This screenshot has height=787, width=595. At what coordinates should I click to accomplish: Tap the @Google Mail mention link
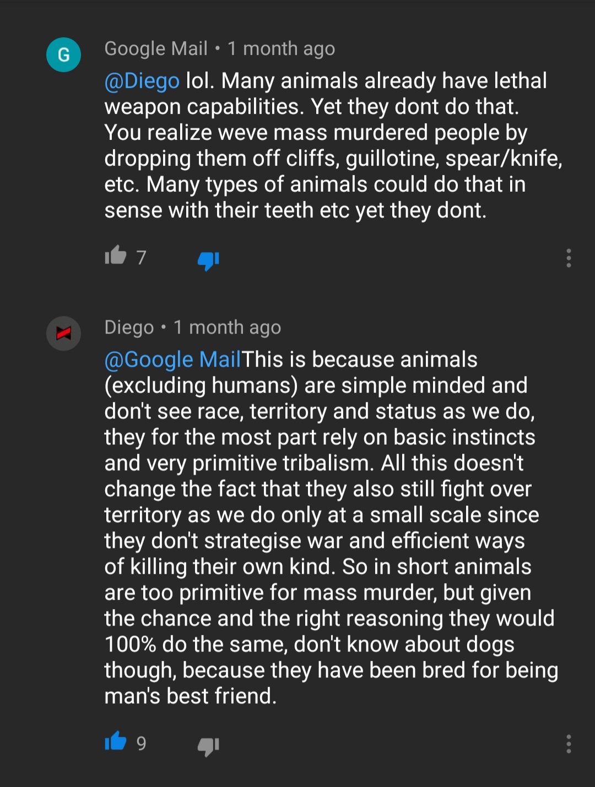click(x=172, y=360)
